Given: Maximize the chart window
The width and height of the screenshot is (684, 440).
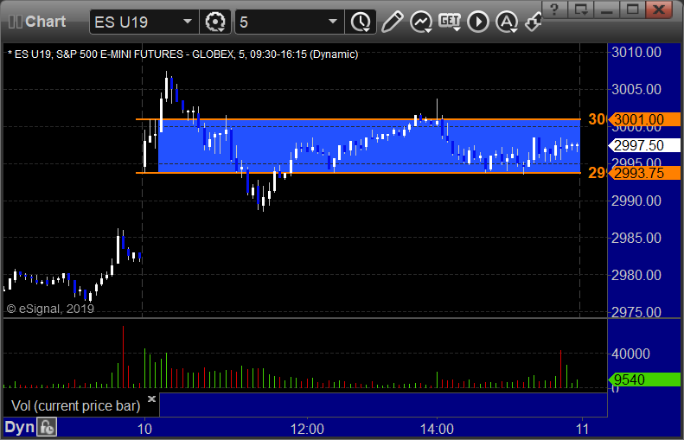Looking at the screenshot, I should pos(632,10).
